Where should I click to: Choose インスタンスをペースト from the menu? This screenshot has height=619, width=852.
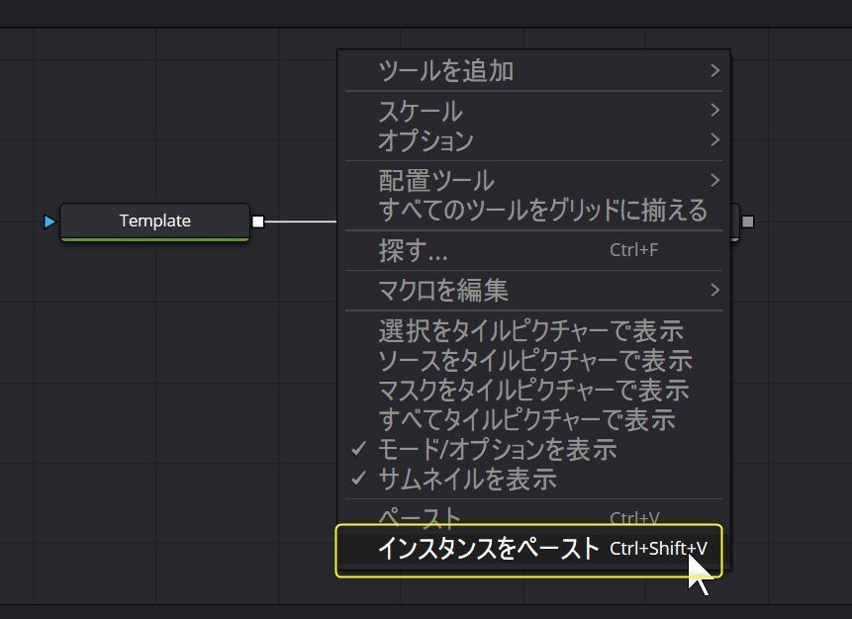[533, 549]
